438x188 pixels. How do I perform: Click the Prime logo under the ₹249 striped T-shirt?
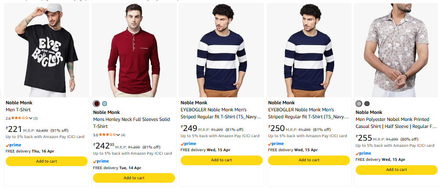(189, 144)
